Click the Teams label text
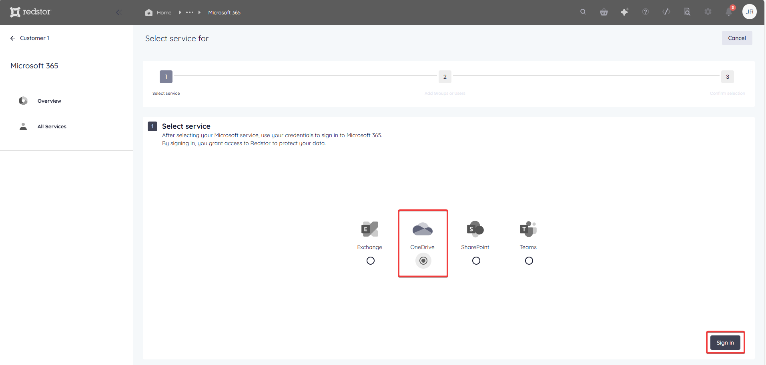The height and width of the screenshot is (365, 766). pyautogui.click(x=528, y=247)
